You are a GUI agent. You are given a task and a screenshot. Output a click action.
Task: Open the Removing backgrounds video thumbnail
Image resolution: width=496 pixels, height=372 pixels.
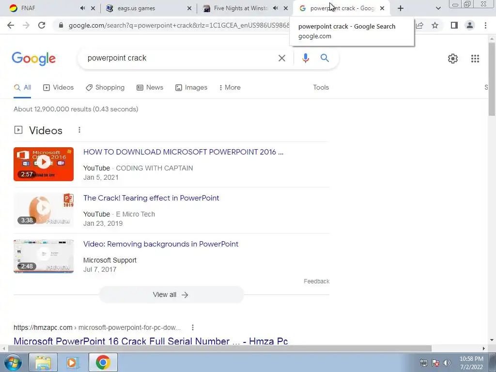[x=44, y=256]
